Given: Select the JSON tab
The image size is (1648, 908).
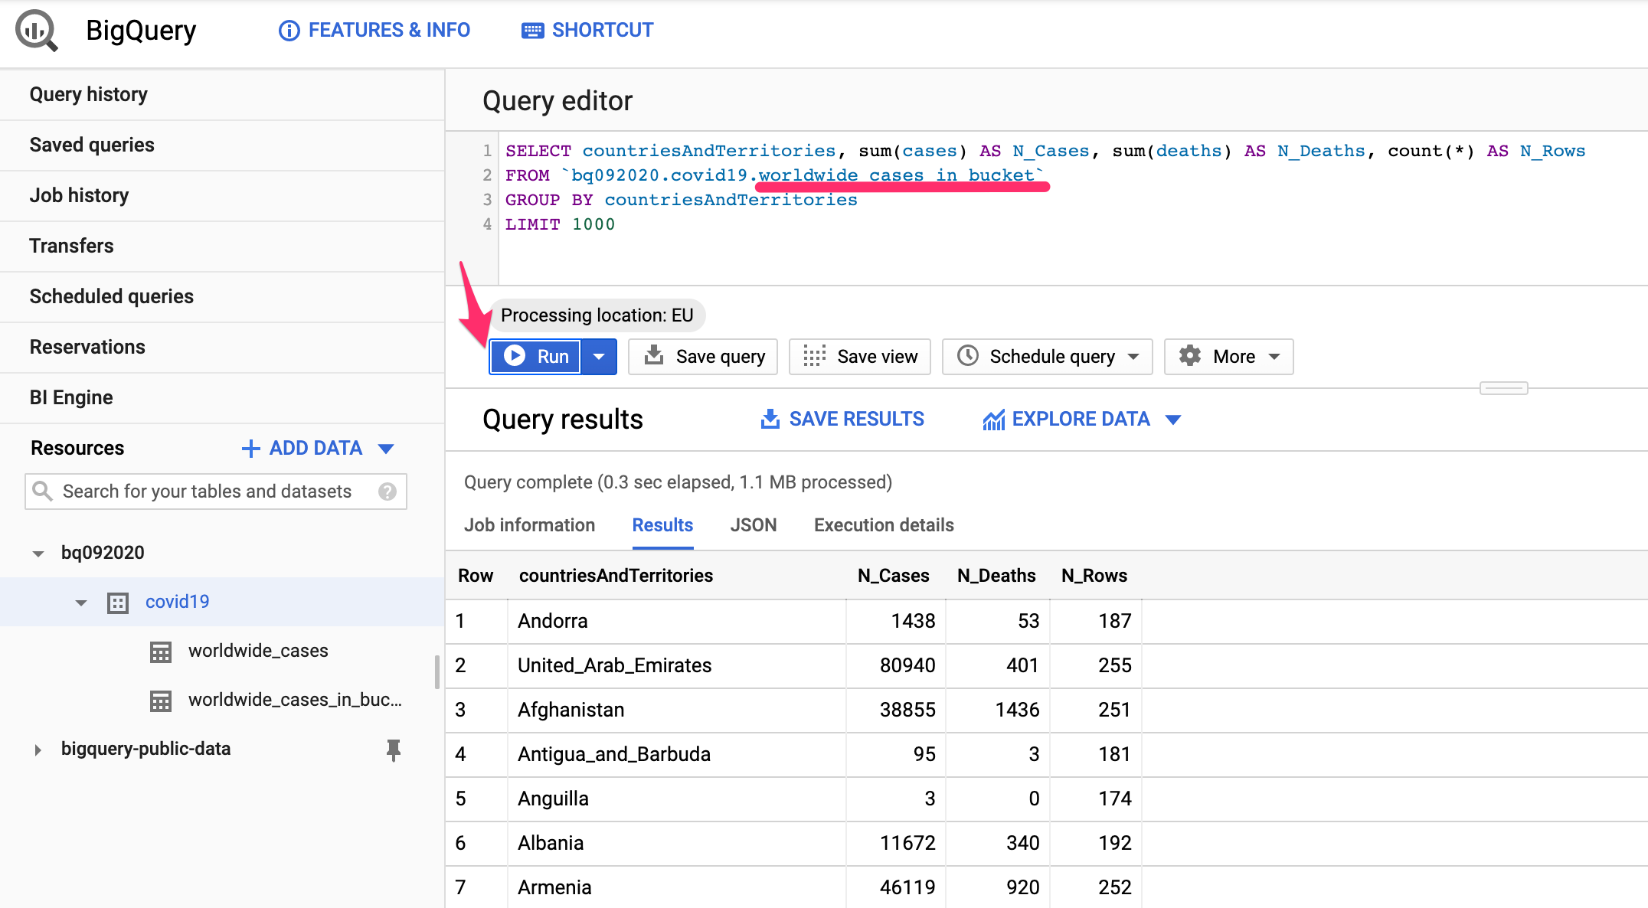Looking at the screenshot, I should [751, 524].
